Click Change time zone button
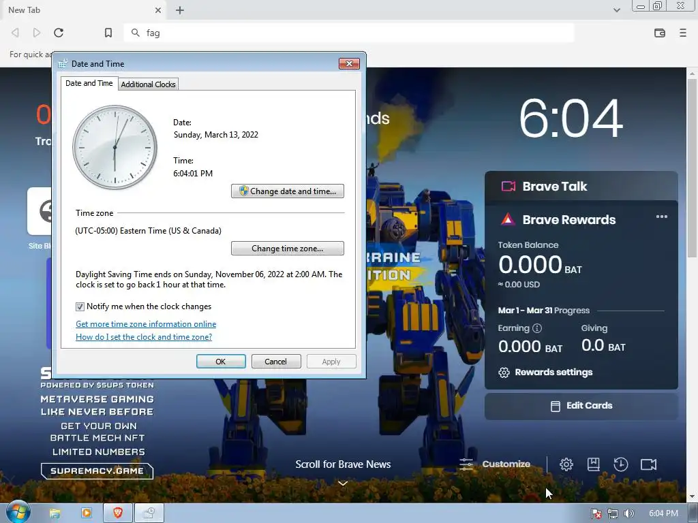Viewport: 698px width, 523px height. (x=288, y=248)
